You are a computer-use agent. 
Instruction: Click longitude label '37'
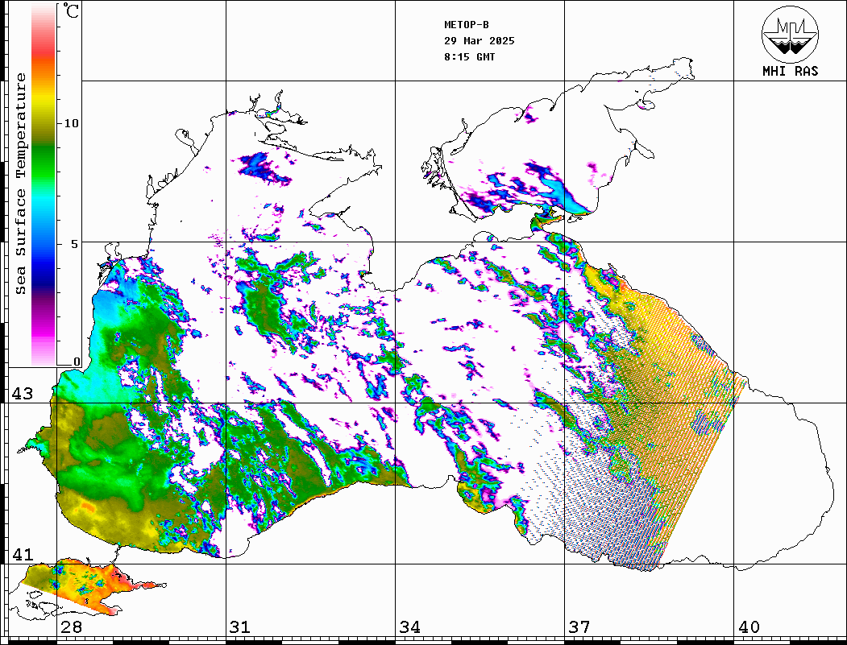click(579, 626)
